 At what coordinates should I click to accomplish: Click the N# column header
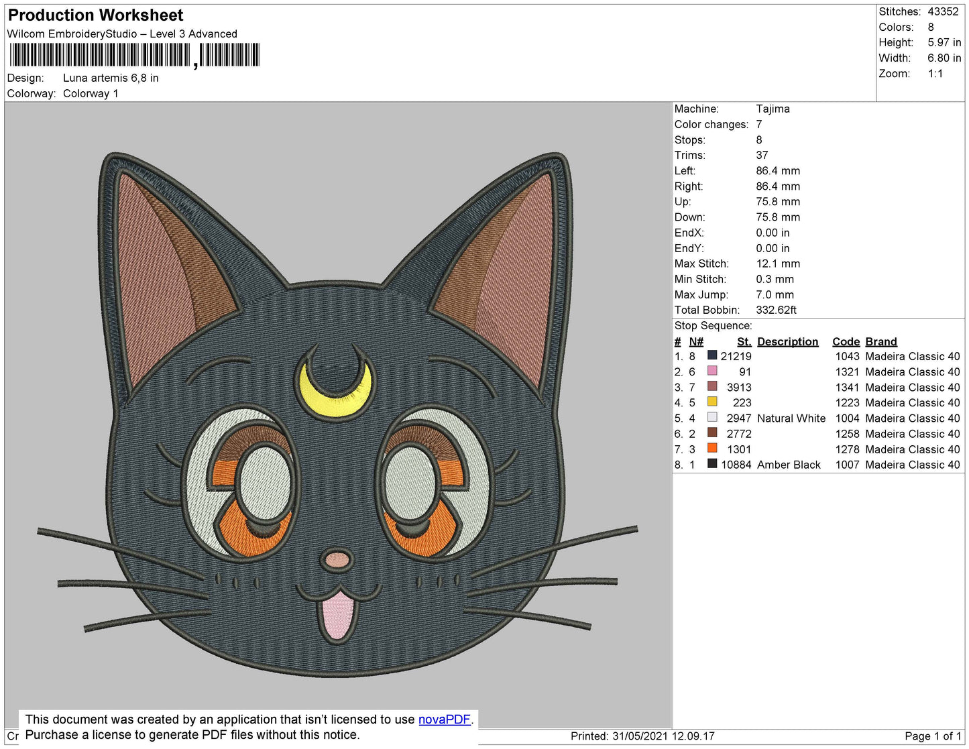(696, 341)
